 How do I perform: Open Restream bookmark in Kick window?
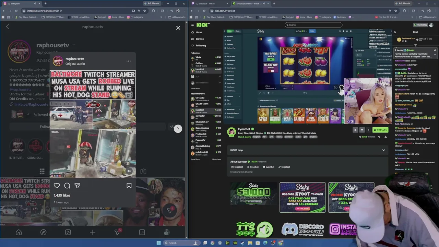pos(340,17)
